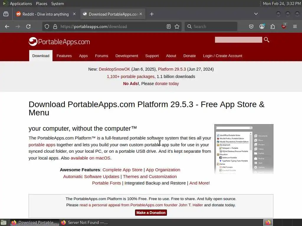302x226 pixels.
Task: Click the 1,100+ portable packages link
Action: 131,77
